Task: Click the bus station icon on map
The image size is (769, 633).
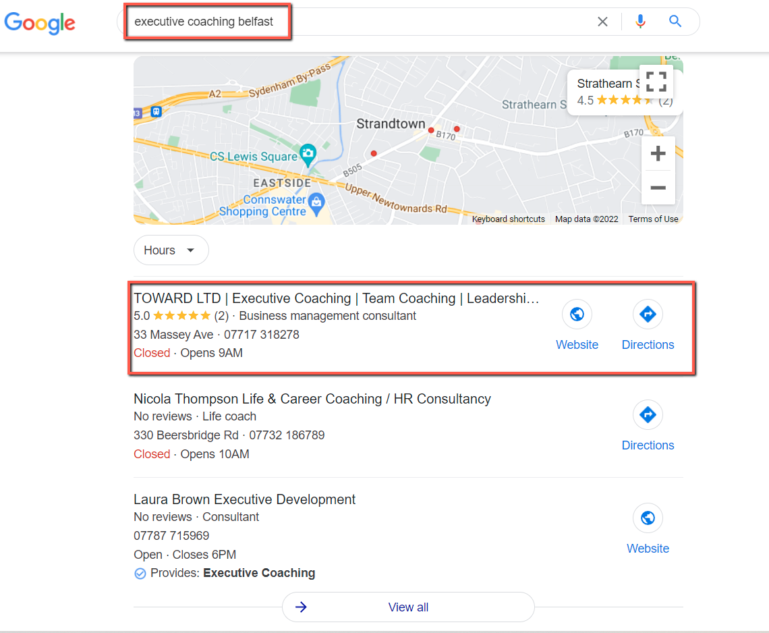Action: click(x=156, y=111)
